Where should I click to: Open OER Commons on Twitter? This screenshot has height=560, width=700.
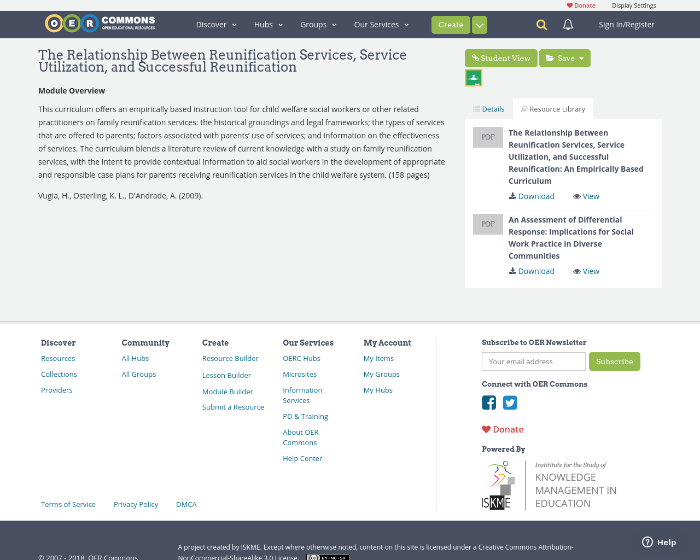[x=510, y=402]
